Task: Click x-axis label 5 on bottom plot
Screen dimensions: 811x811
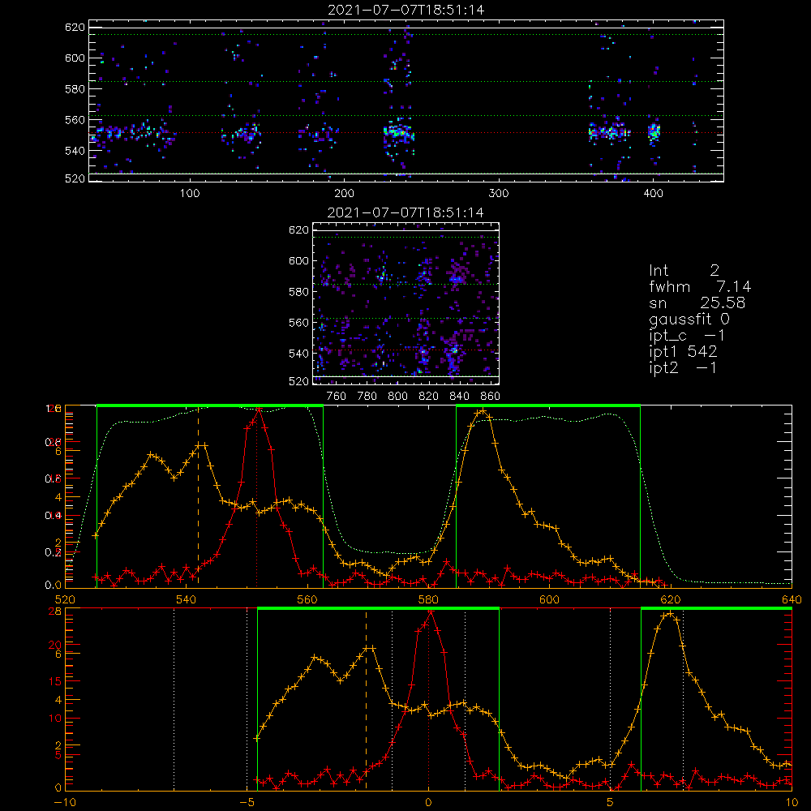Action: 611,803
